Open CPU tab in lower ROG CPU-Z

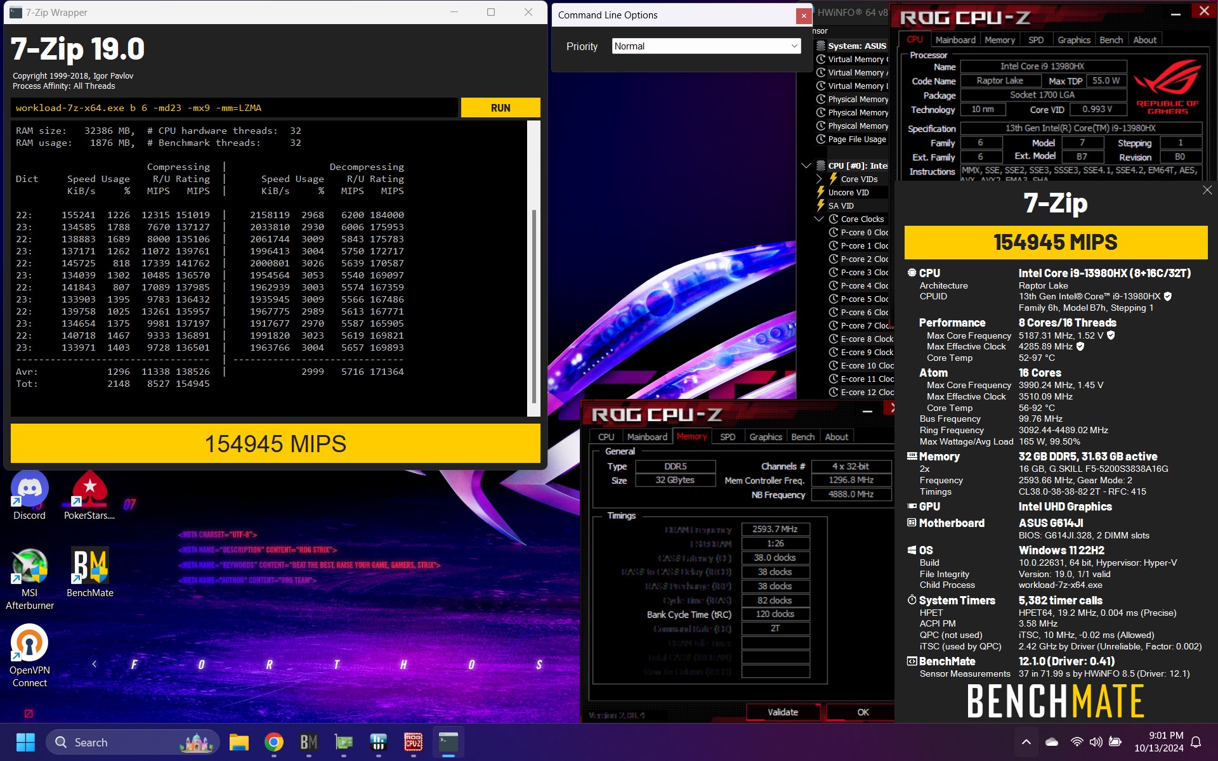pyautogui.click(x=606, y=437)
